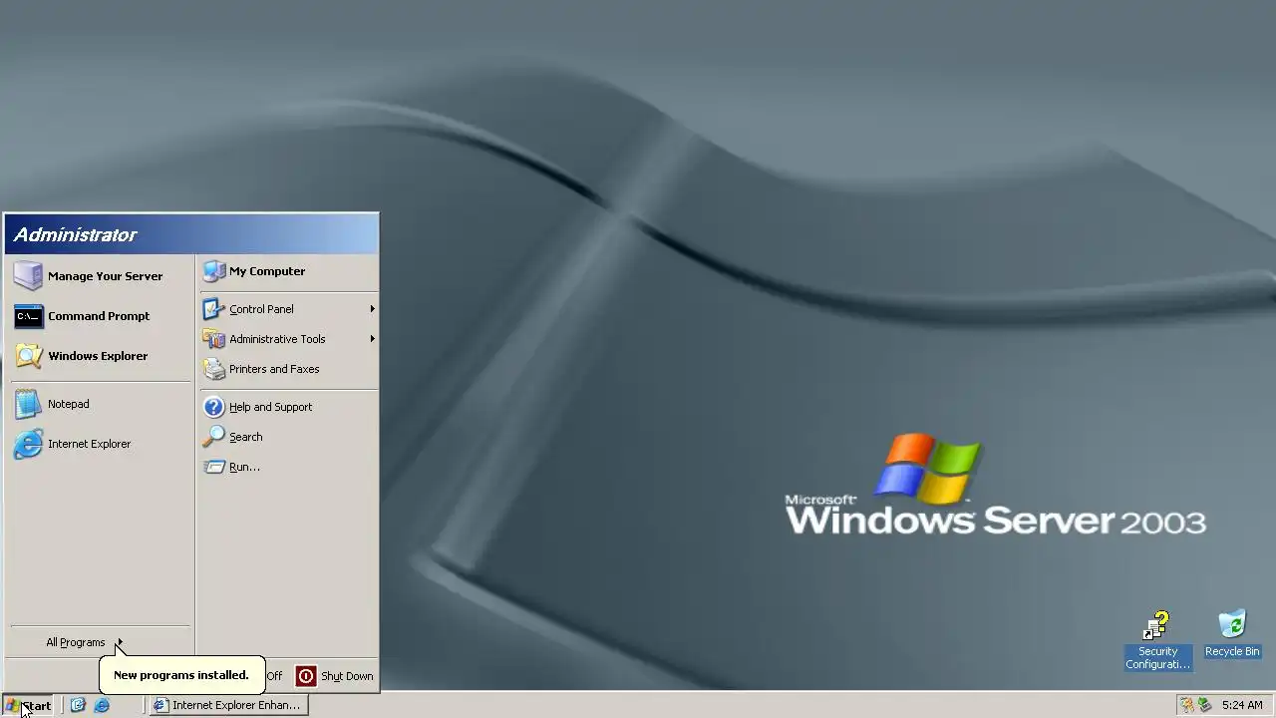The image size is (1276, 718).
Task: Open Printers and Faxes
Action: tap(288, 369)
